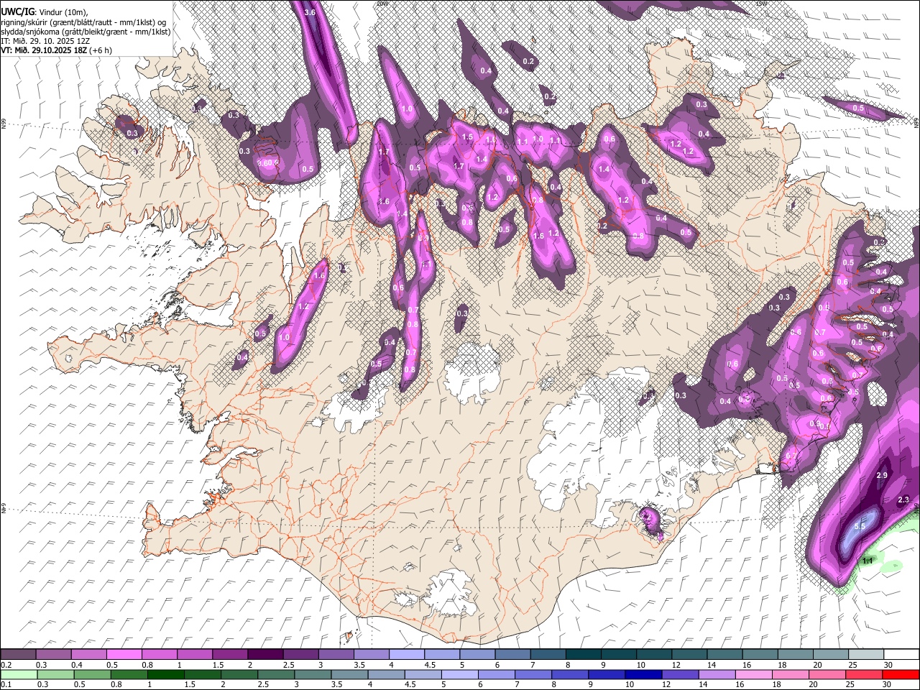Click the 12 label under the snow scale

(x=676, y=665)
